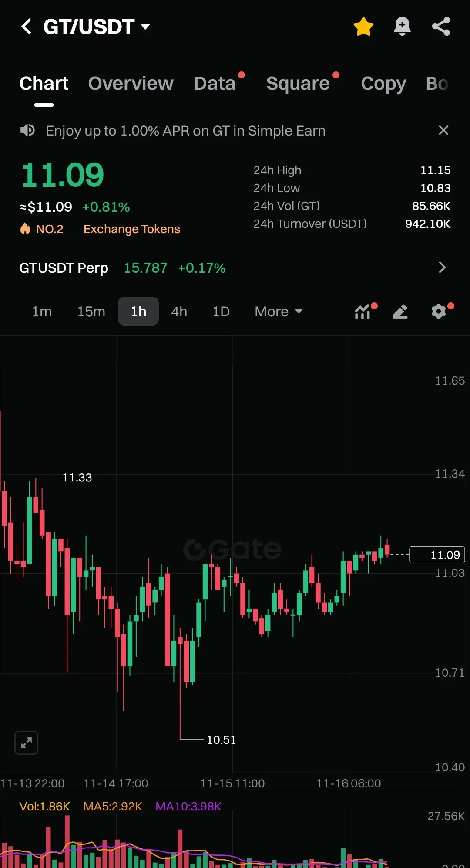Select the 4h timeframe

tap(179, 312)
